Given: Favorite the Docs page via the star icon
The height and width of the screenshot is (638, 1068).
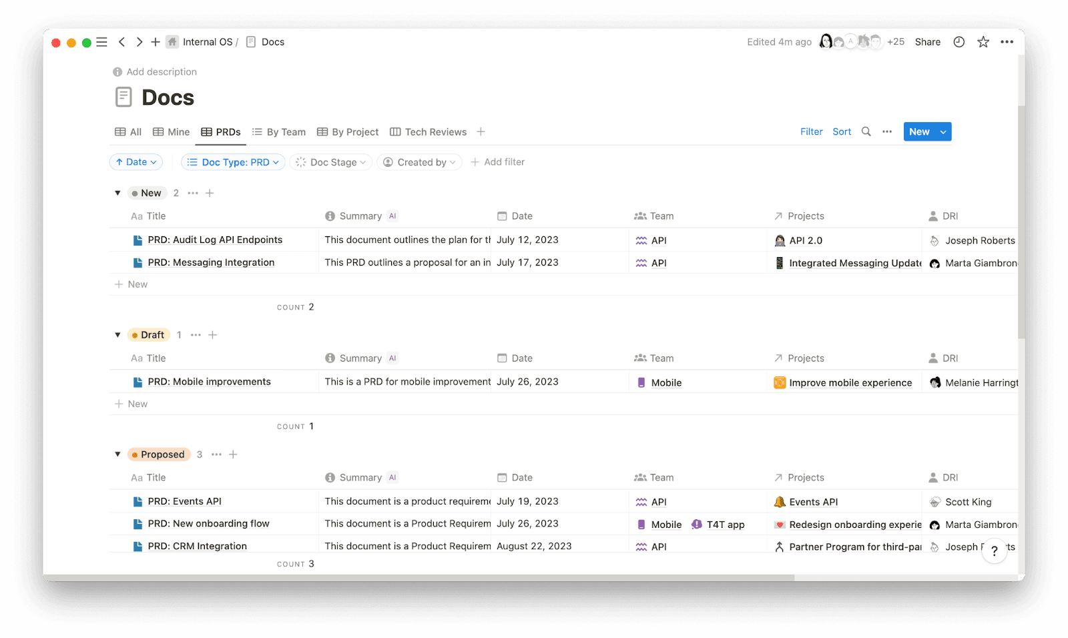Looking at the screenshot, I should pyautogui.click(x=983, y=41).
